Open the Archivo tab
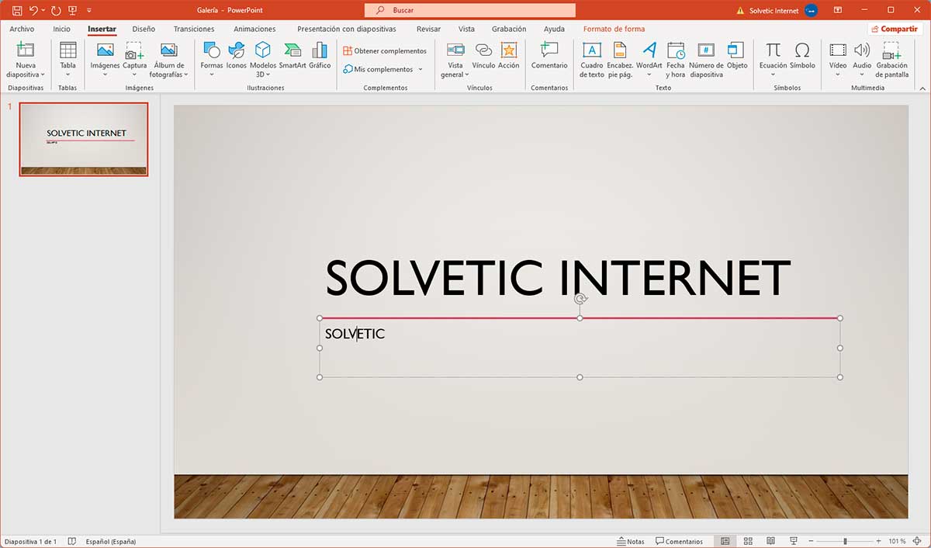 [x=22, y=29]
